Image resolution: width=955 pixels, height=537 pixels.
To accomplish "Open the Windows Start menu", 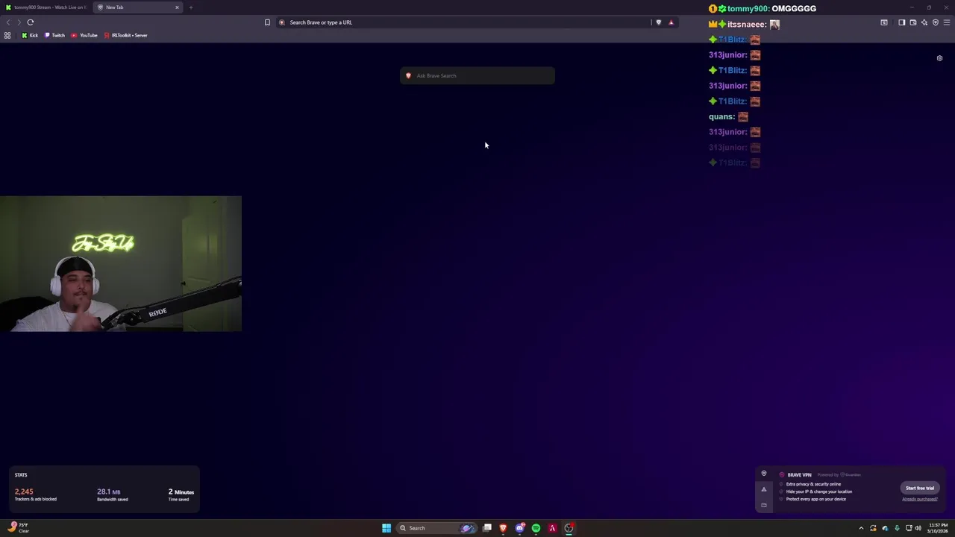I will pyautogui.click(x=386, y=528).
